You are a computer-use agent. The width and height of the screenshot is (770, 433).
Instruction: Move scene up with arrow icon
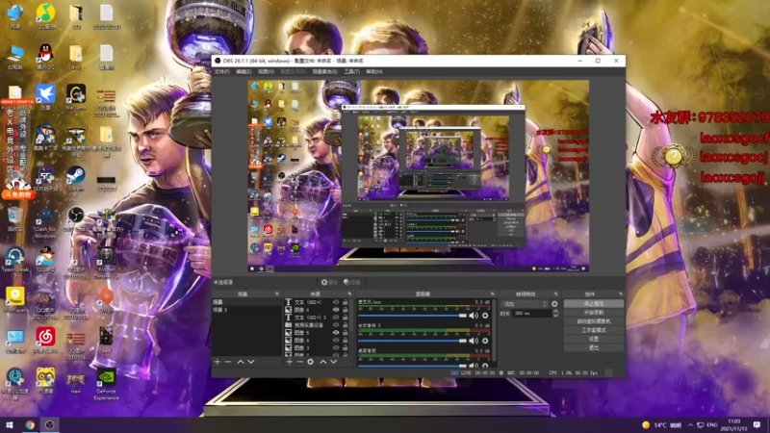click(x=241, y=362)
